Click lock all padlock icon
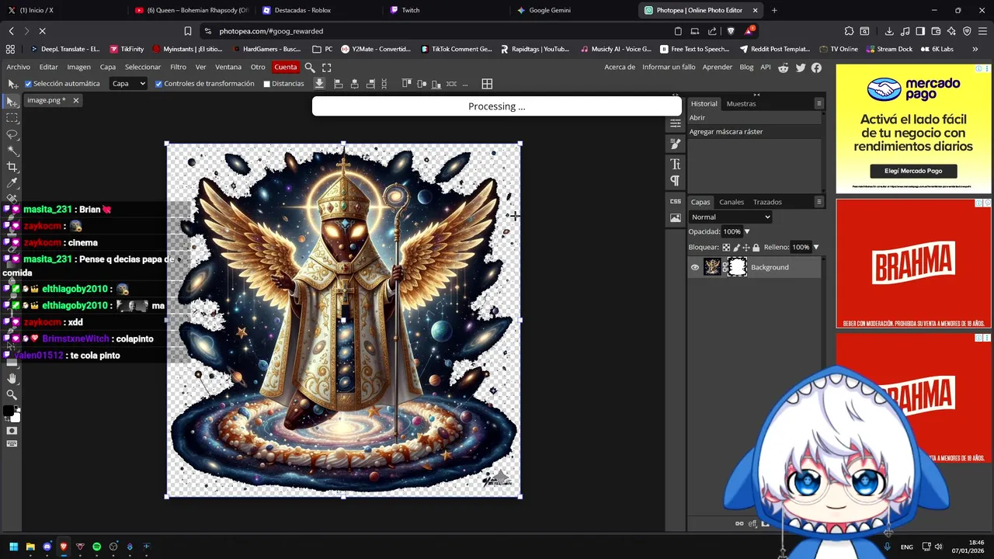The width and height of the screenshot is (994, 559). pos(756,248)
